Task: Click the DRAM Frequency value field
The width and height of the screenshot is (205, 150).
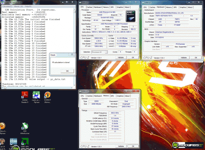Action: click(115, 113)
